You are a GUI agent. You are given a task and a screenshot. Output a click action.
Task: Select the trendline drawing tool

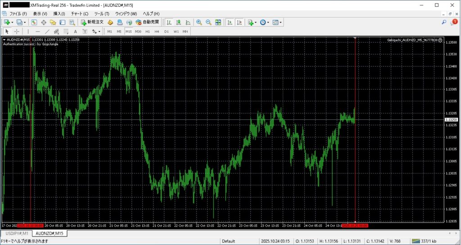click(47, 32)
